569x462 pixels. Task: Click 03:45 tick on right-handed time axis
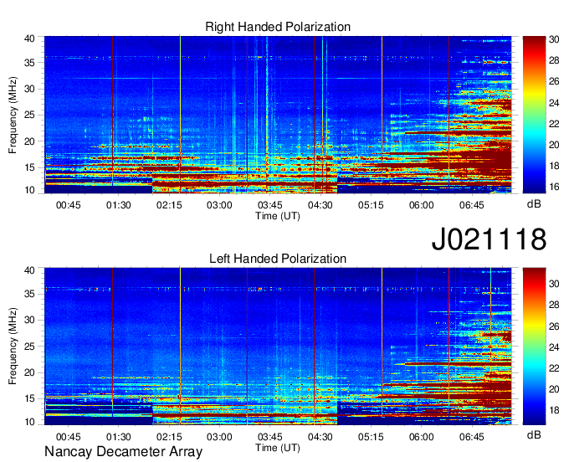coord(270,205)
